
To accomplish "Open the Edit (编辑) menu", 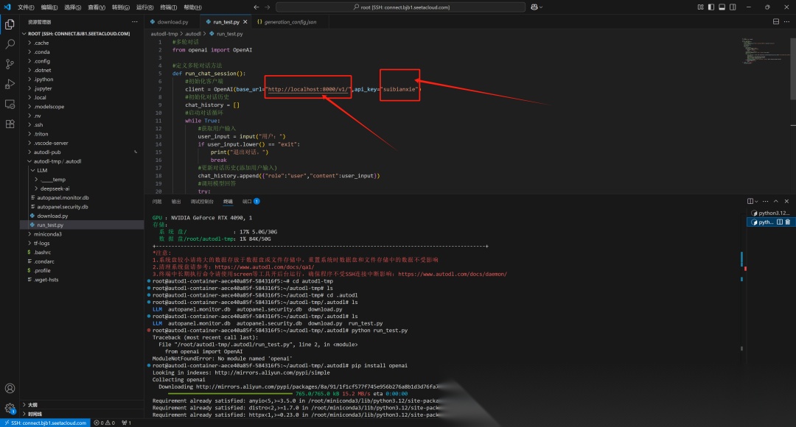I will pos(49,7).
